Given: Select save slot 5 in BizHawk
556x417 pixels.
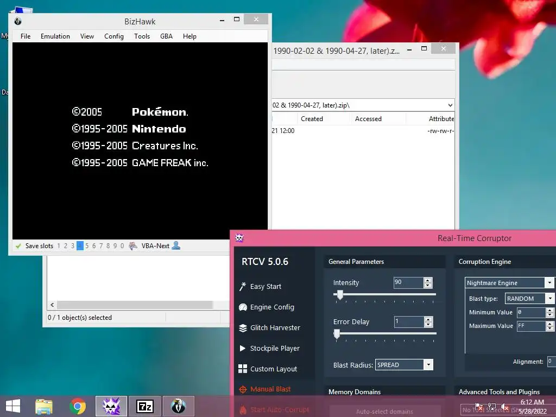Looking at the screenshot, I should [87, 246].
